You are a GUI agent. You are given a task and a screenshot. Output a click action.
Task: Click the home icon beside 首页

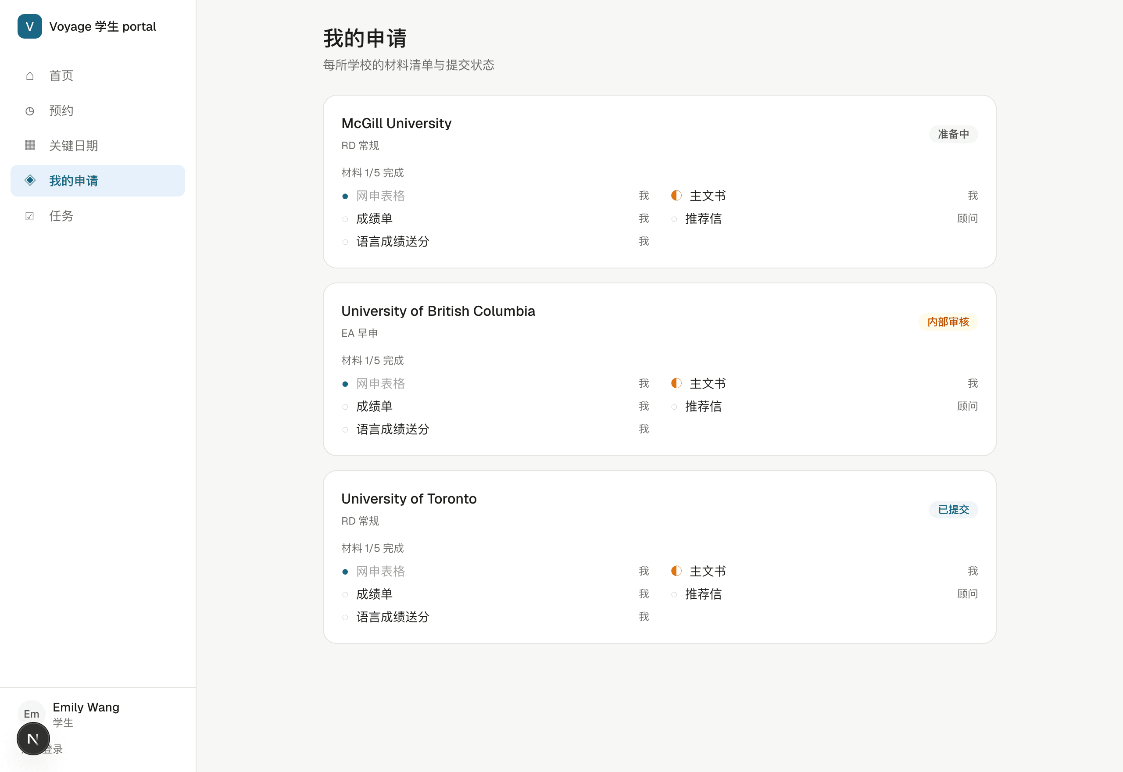point(30,76)
